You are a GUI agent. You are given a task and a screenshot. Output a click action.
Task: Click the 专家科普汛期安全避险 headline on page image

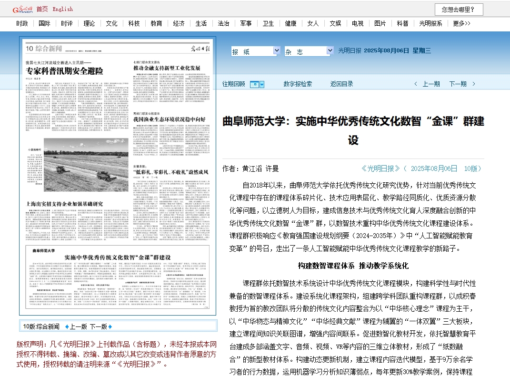coord(64,71)
